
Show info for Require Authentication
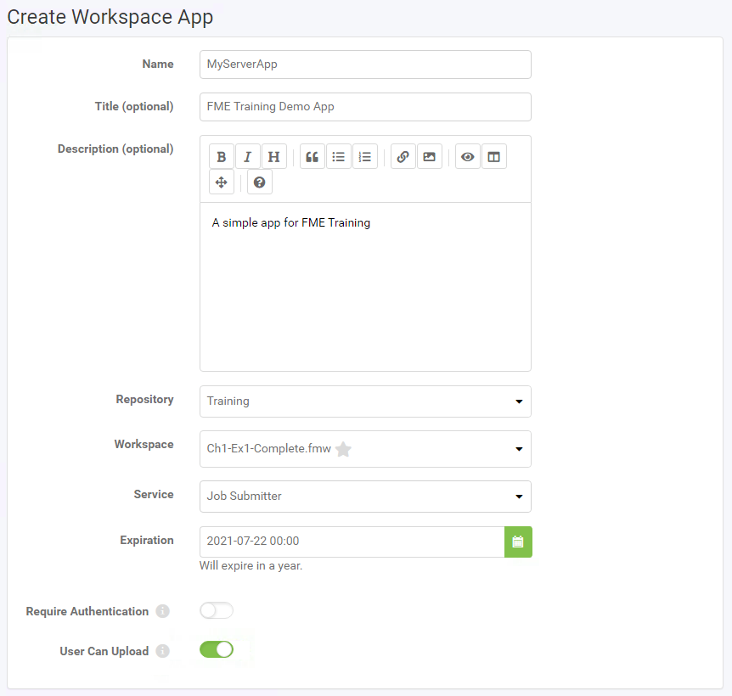coord(162,611)
